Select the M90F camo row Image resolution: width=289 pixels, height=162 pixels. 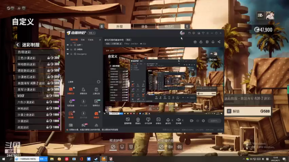pos(38,96)
